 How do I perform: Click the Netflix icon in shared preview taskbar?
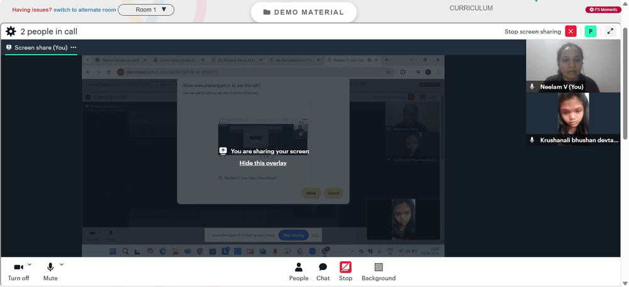pos(274,251)
